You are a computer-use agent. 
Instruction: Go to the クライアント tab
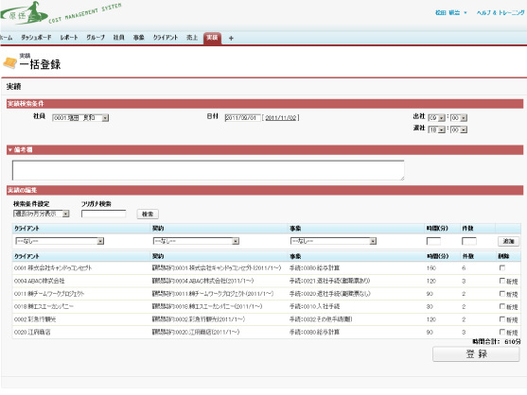click(x=166, y=38)
